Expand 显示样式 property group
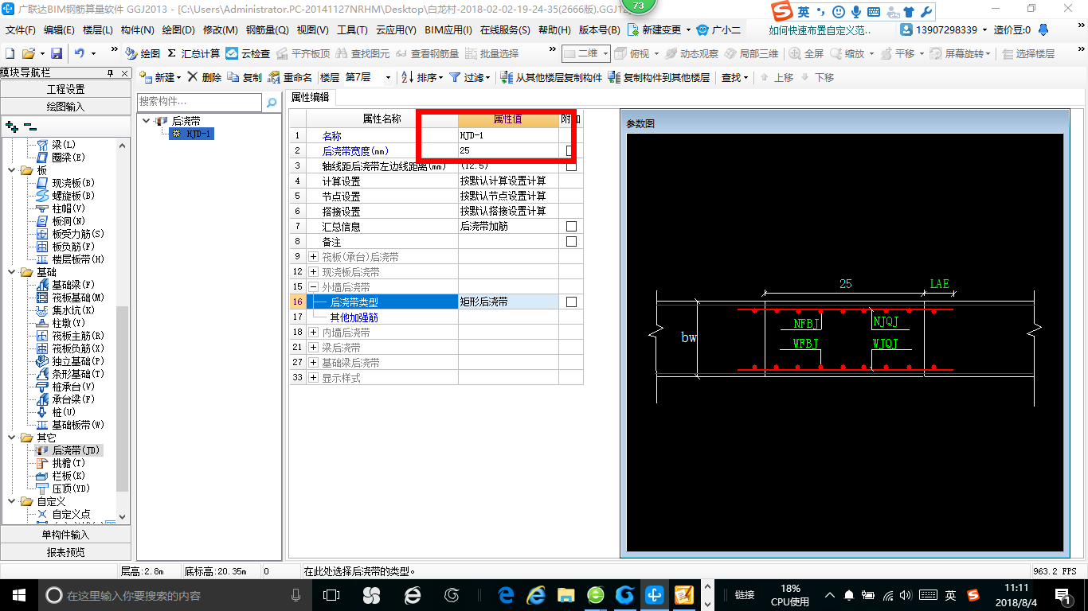Screen dimensions: 1088x611 coord(314,378)
